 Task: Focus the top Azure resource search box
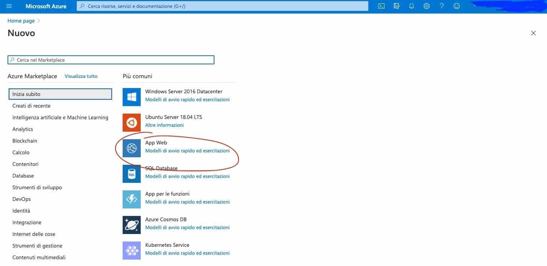222,6
